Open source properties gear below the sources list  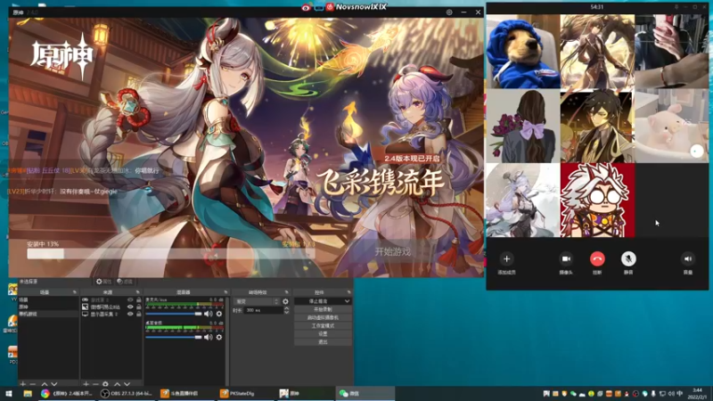coord(105,384)
